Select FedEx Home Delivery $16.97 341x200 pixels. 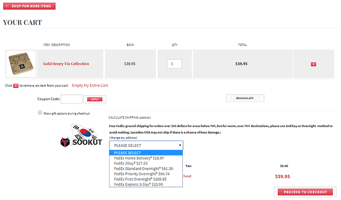point(146,158)
